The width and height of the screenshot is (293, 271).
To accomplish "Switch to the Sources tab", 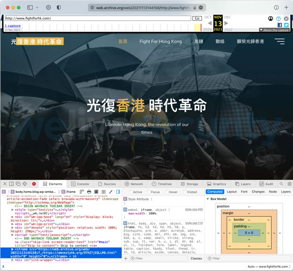I will [x=107, y=184].
